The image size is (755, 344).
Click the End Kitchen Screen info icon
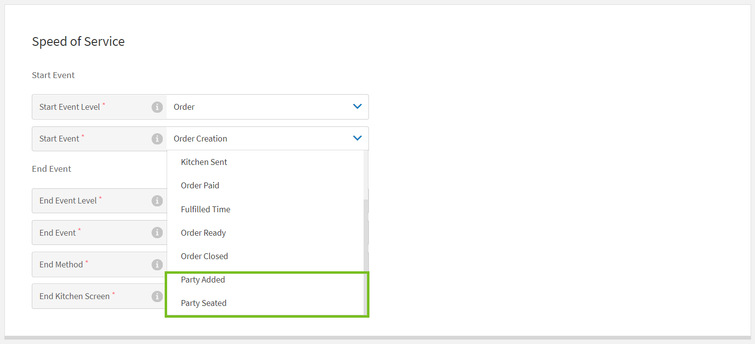click(157, 296)
